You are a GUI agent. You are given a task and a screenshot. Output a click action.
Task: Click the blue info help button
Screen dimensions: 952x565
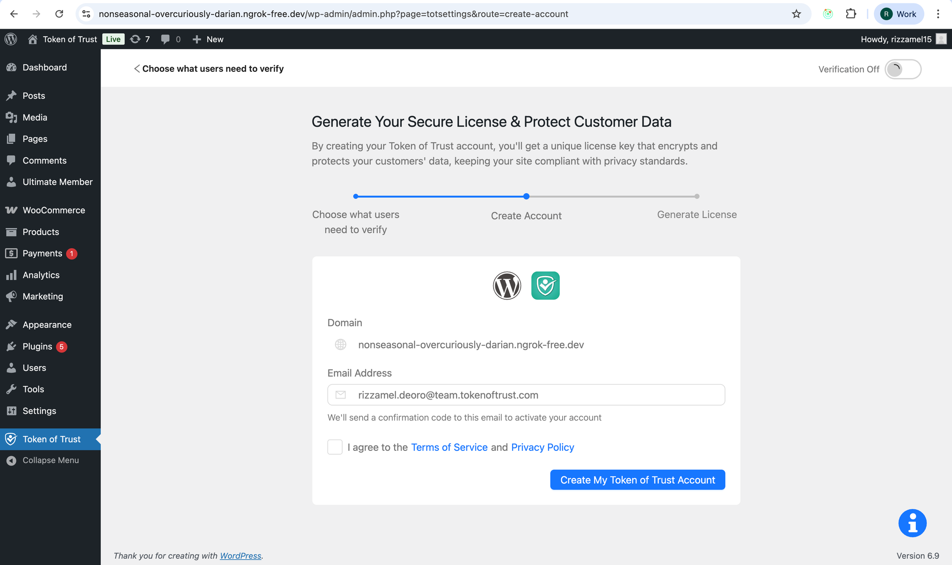pyautogui.click(x=912, y=523)
